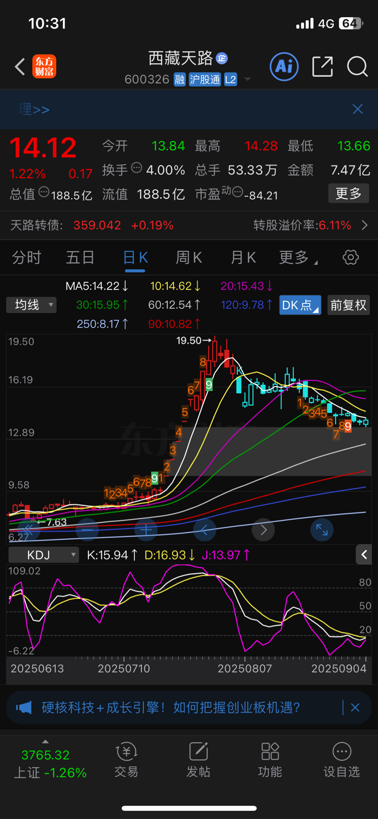Move chart right one step

(263, 530)
